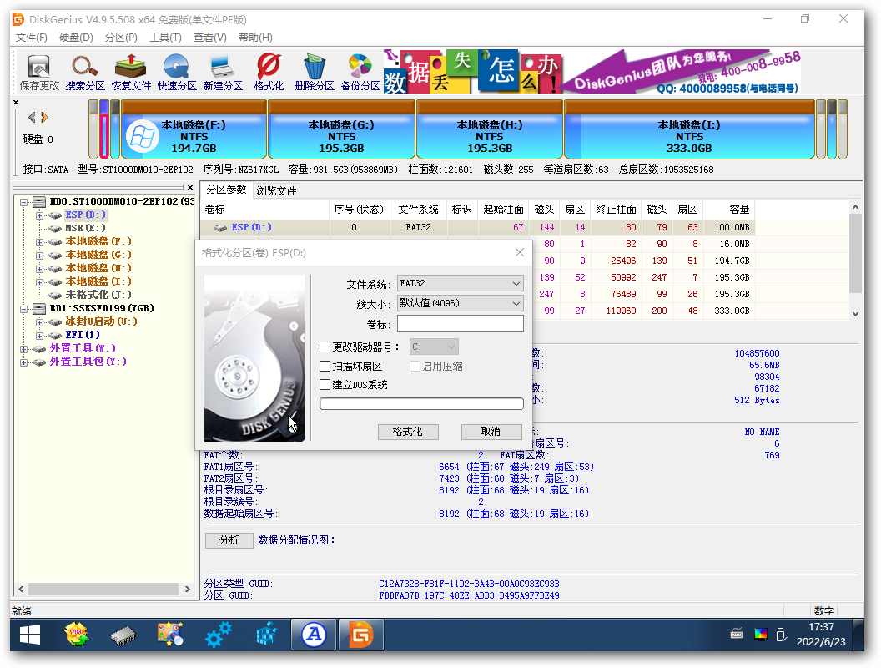
Task: Click the clock 17:37 in taskbar
Action: (821, 627)
